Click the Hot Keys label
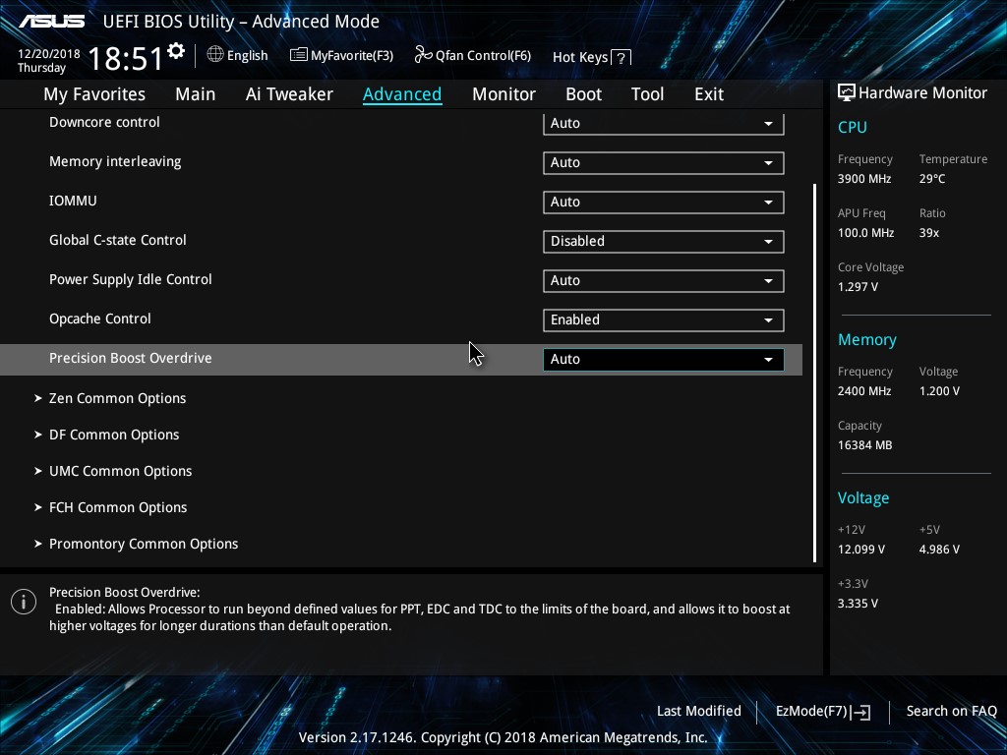 click(580, 57)
